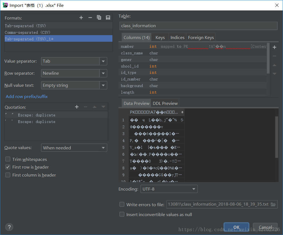This screenshot has width=283, height=235.
Task: Select the single-quote escape duplicate rule
Action: pyautogui.click(x=56, y=122)
